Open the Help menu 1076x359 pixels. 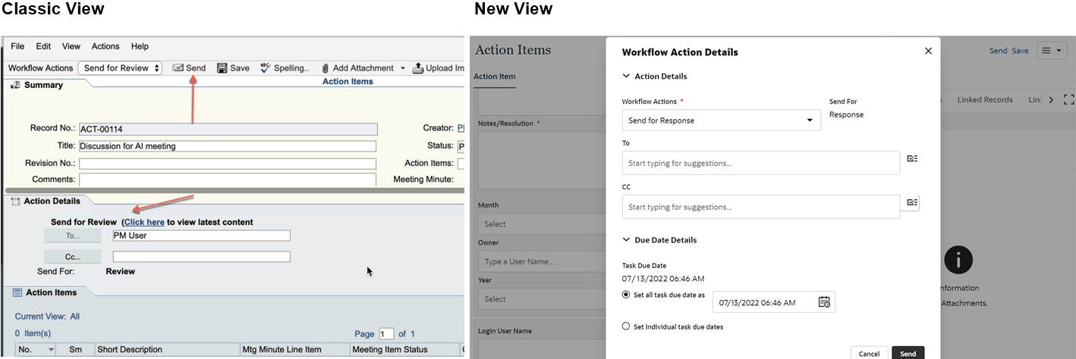point(140,46)
